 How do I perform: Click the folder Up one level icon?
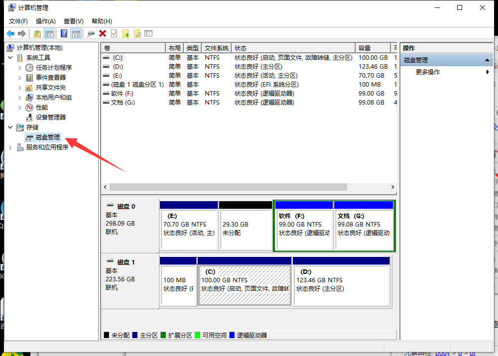pyautogui.click(x=37, y=33)
